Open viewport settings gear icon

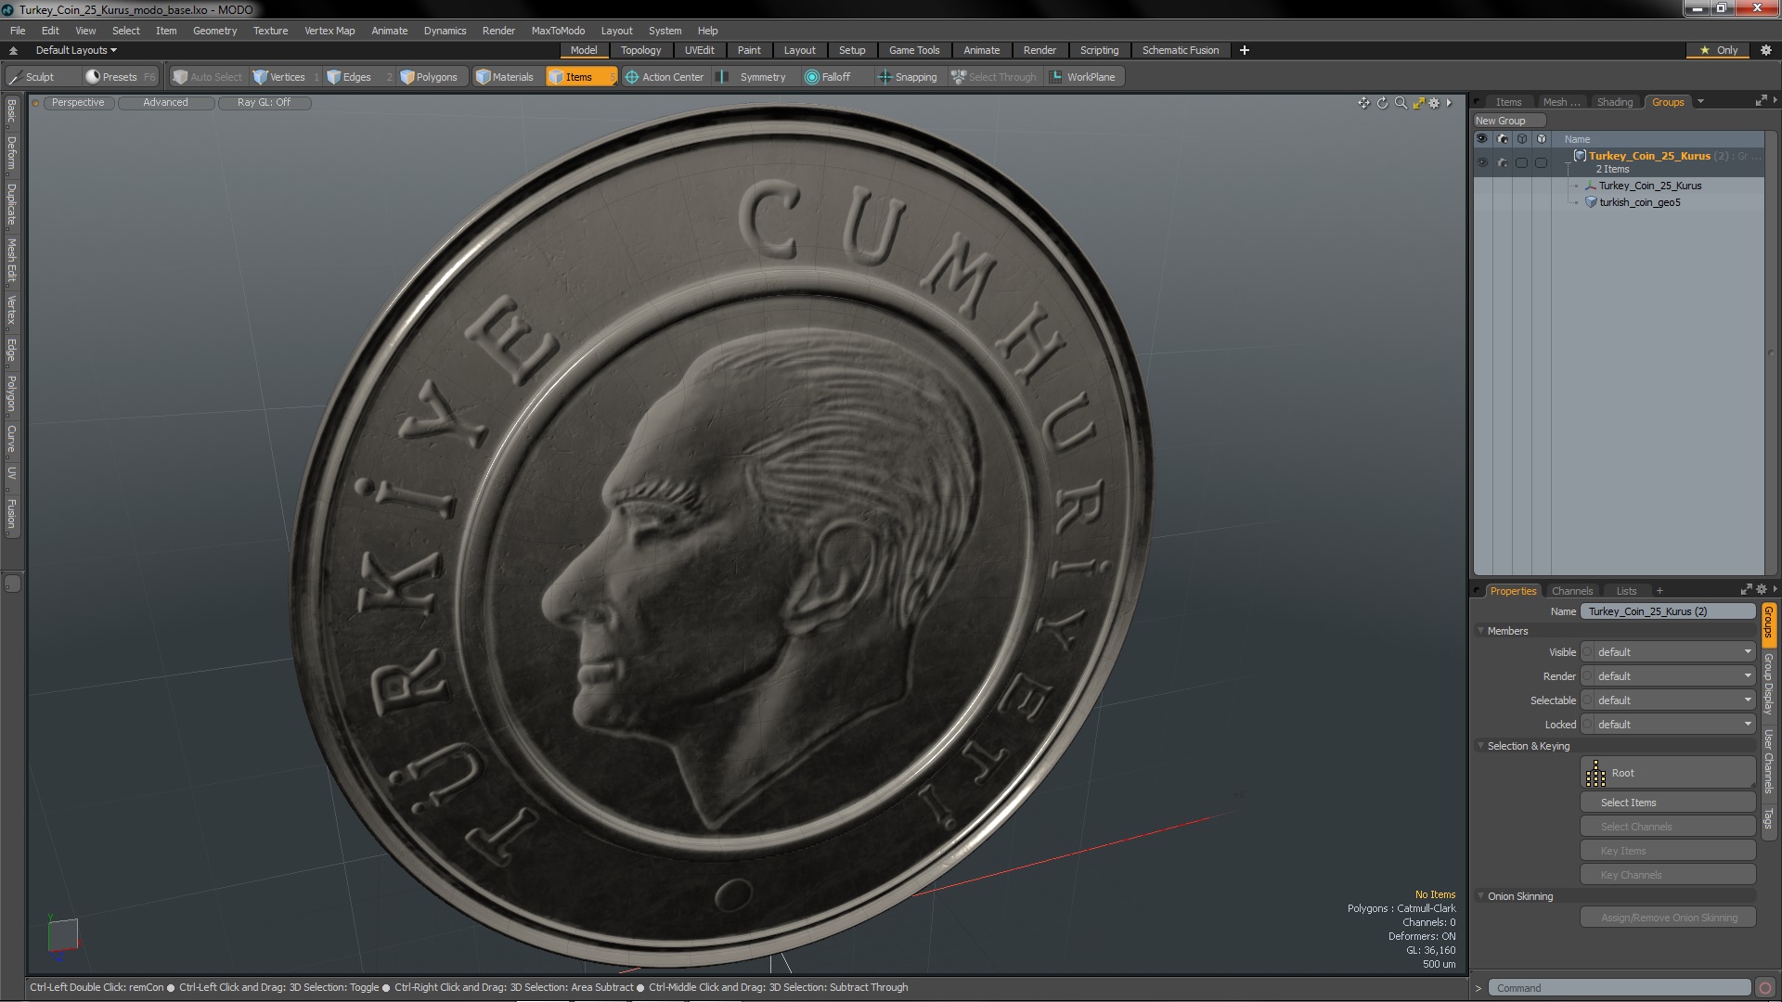[x=1435, y=103]
